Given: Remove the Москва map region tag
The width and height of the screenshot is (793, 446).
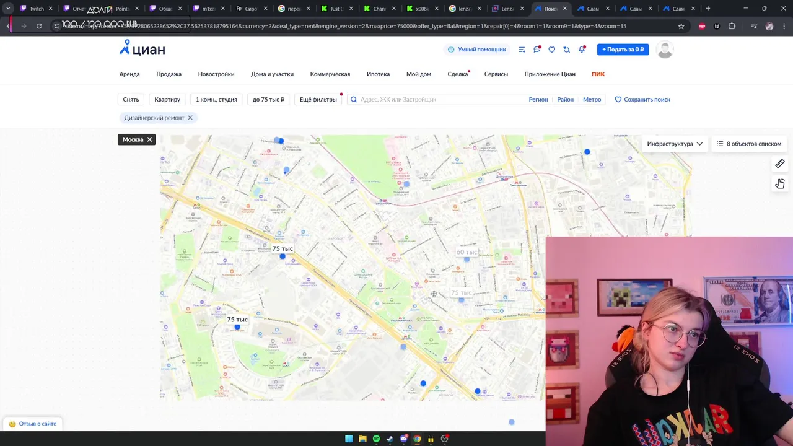Looking at the screenshot, I should pyautogui.click(x=149, y=139).
